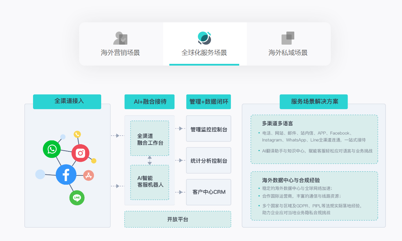Viewport: 402px width, 241px height.
Task: Click the AI+融合接待 header
Action: click(149, 102)
